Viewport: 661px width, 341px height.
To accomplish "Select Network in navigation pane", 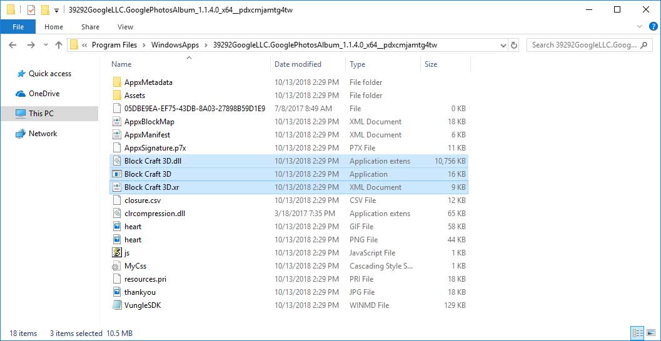I will [x=43, y=134].
